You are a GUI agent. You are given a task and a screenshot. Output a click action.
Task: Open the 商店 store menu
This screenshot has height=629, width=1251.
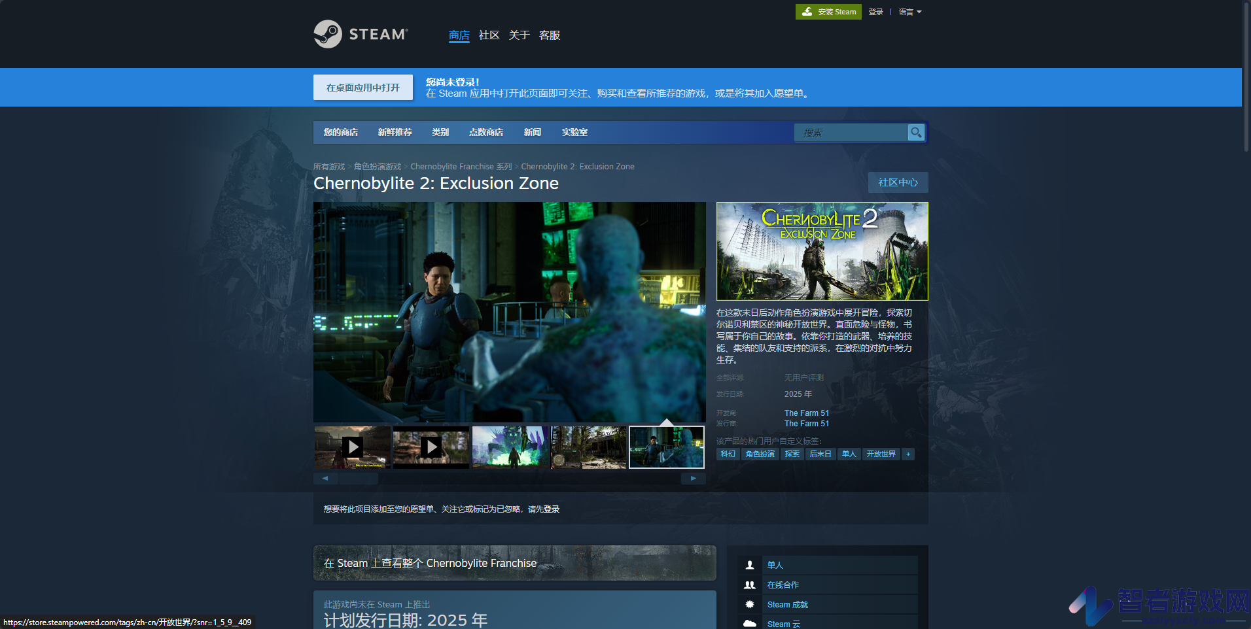tap(459, 35)
